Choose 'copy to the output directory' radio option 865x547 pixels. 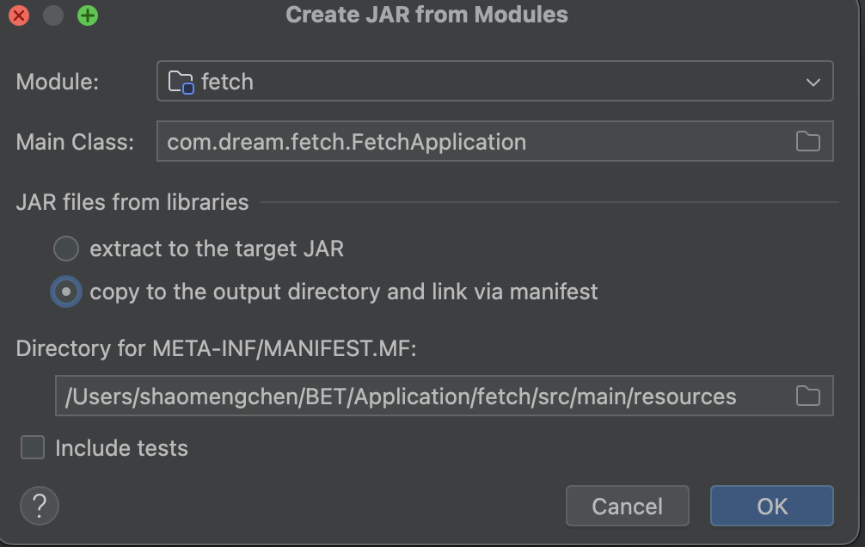66,292
